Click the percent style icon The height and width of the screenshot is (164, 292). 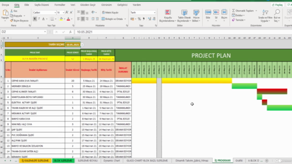click(139, 19)
